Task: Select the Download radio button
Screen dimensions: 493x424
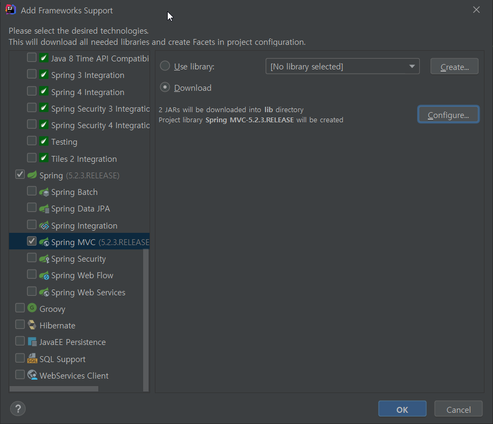Action: [165, 88]
